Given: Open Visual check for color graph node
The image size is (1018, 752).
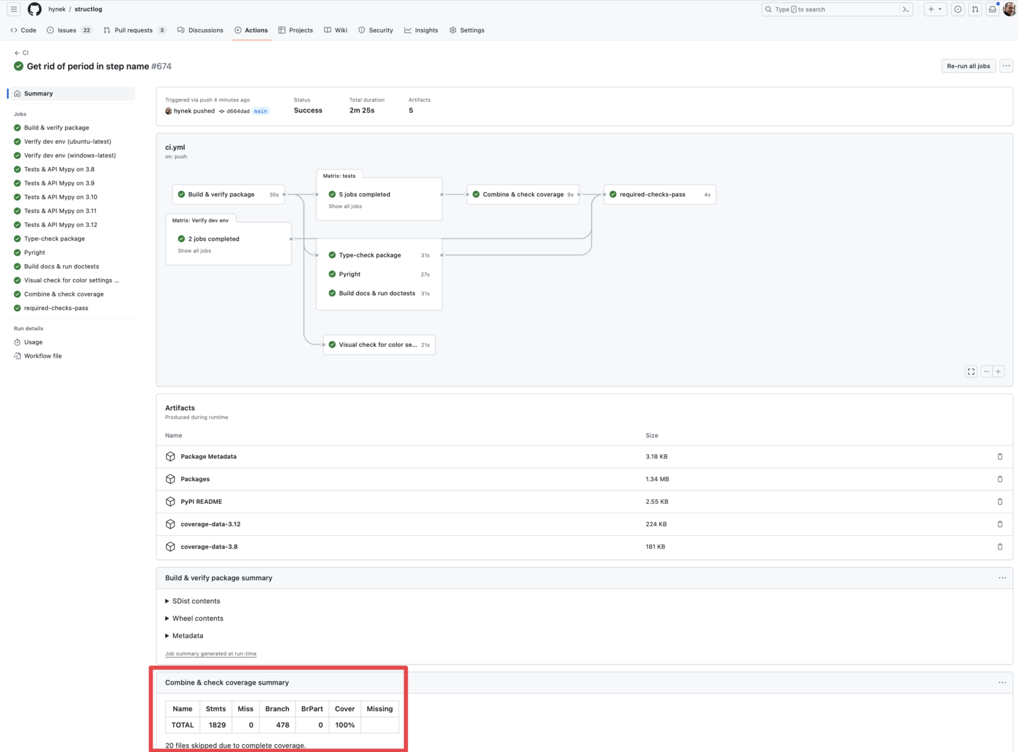Looking at the screenshot, I should pyautogui.click(x=379, y=344).
